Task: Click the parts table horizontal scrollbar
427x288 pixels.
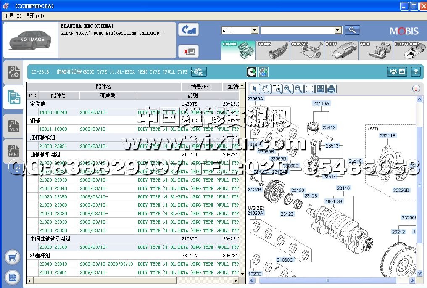Action: pos(134,280)
